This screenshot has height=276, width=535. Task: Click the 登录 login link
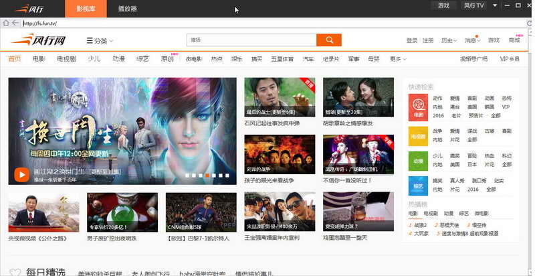(412, 40)
